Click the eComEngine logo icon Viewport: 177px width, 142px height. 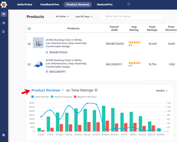coord(4,5)
